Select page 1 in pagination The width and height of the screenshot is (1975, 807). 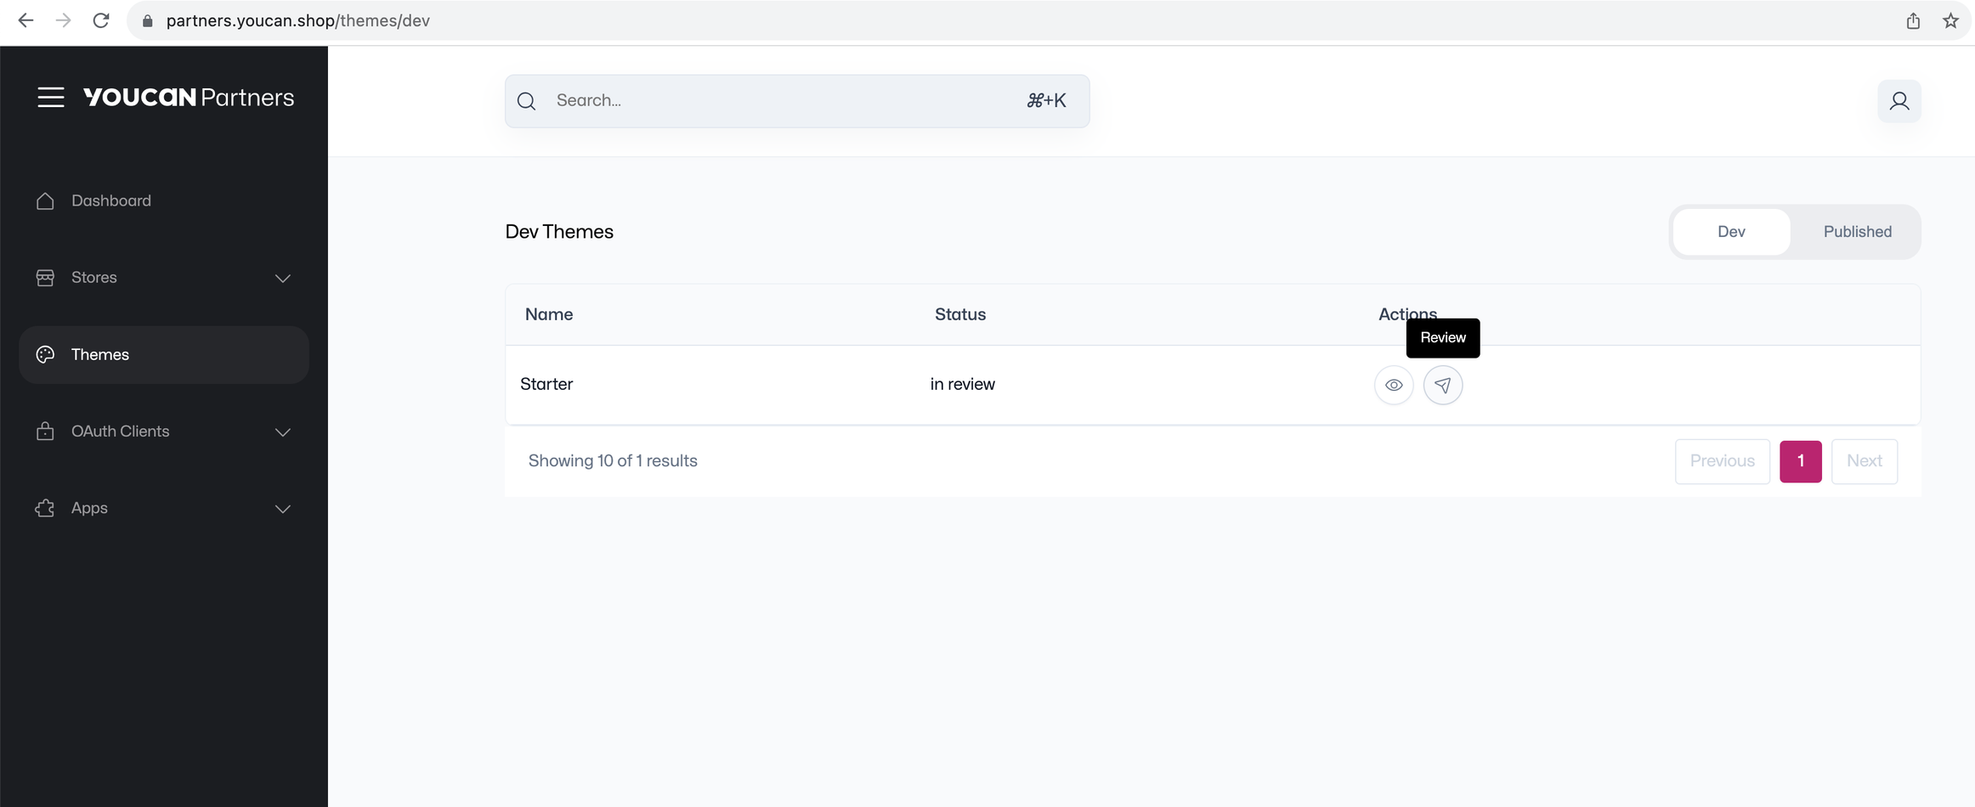point(1801,460)
